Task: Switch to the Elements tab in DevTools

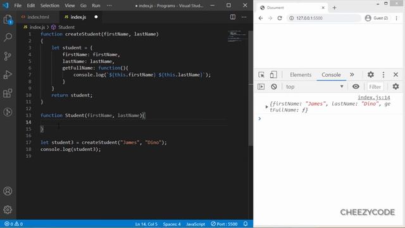Action: (301, 75)
